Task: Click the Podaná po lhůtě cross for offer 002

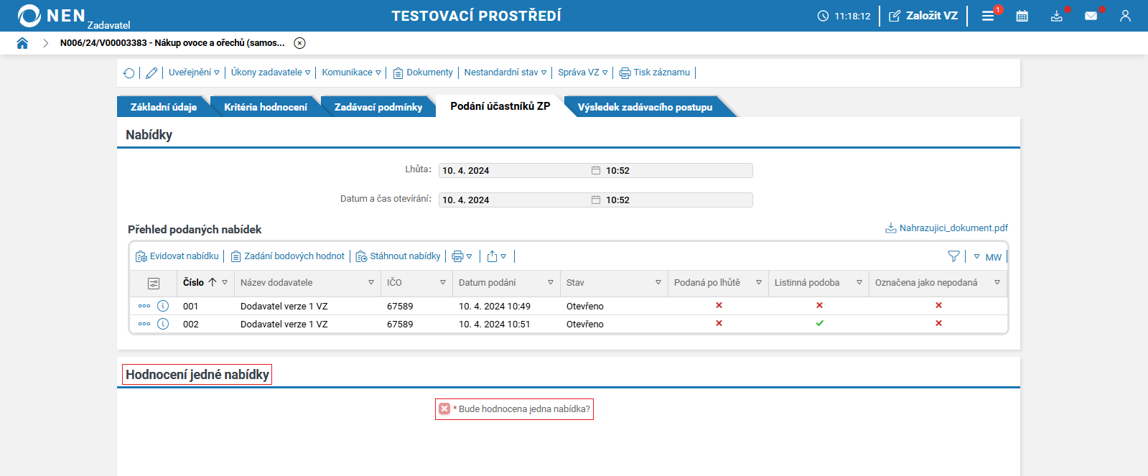Action: pos(719,323)
